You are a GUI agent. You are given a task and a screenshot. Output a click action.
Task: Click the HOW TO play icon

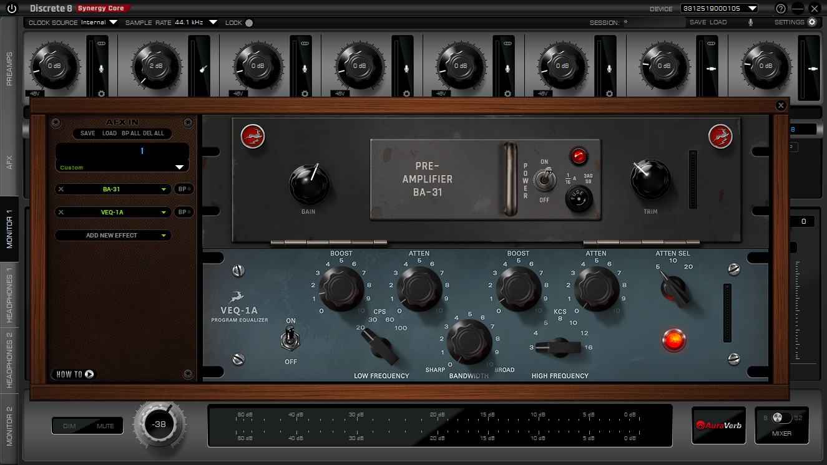pyautogui.click(x=89, y=374)
